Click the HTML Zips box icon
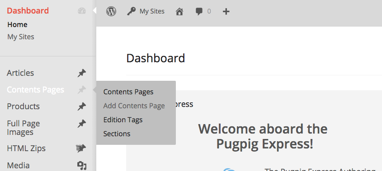The image size is (382, 171). (81, 148)
